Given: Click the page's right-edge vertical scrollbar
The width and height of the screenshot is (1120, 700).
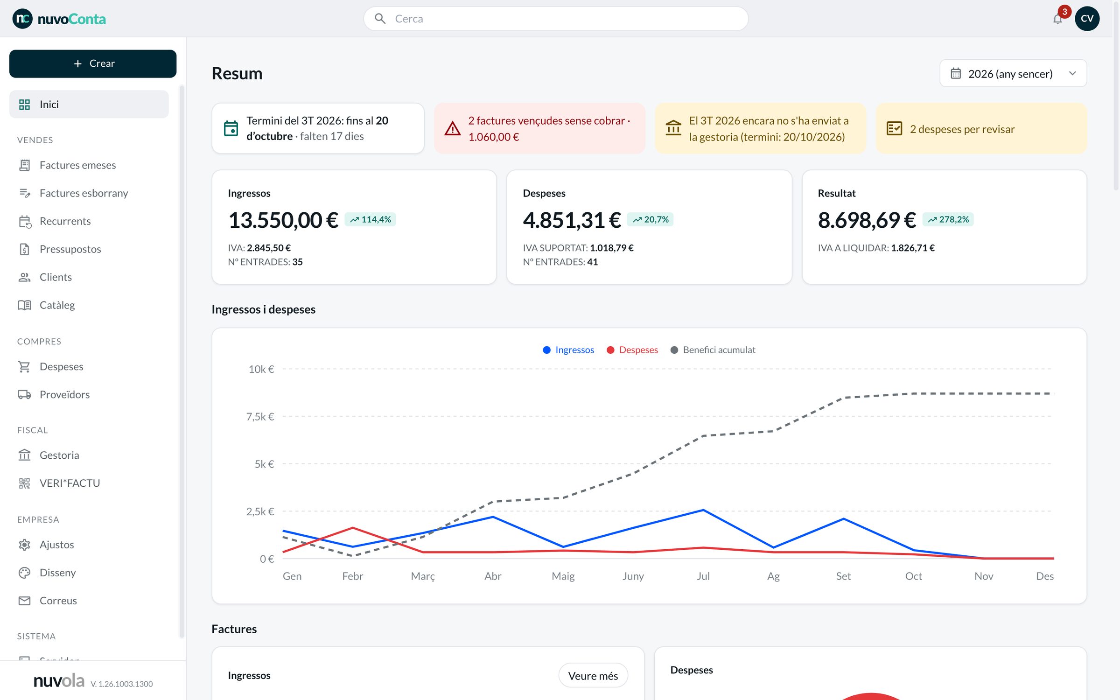Looking at the screenshot, I should (1116, 96).
